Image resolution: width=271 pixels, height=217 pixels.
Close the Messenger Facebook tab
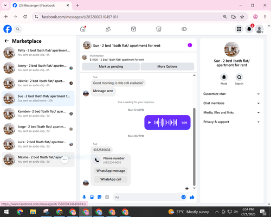(x=68, y=5)
